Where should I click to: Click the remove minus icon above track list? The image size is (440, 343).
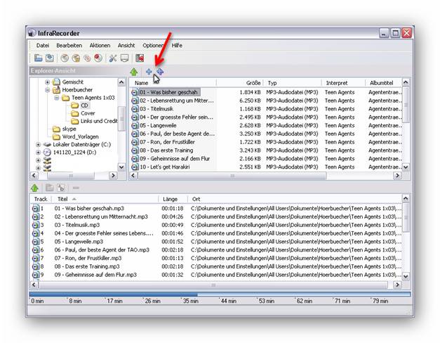click(x=76, y=188)
